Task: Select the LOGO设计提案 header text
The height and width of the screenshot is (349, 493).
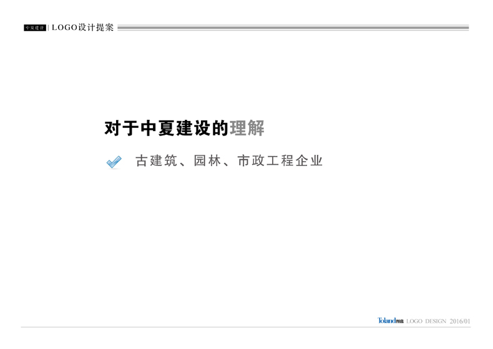Action: coord(82,27)
